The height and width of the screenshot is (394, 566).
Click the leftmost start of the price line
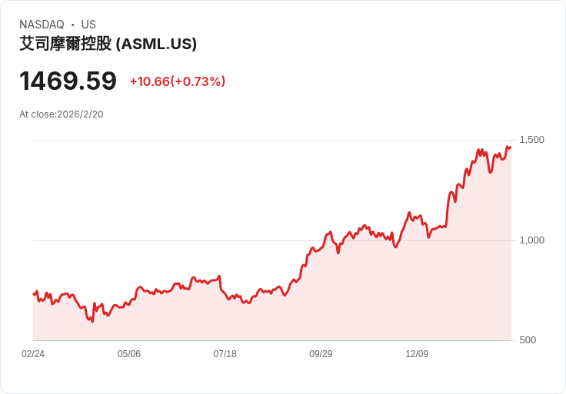click(x=34, y=294)
